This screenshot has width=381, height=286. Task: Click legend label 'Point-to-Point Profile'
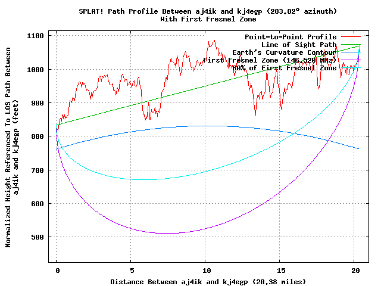pyautogui.click(x=291, y=37)
